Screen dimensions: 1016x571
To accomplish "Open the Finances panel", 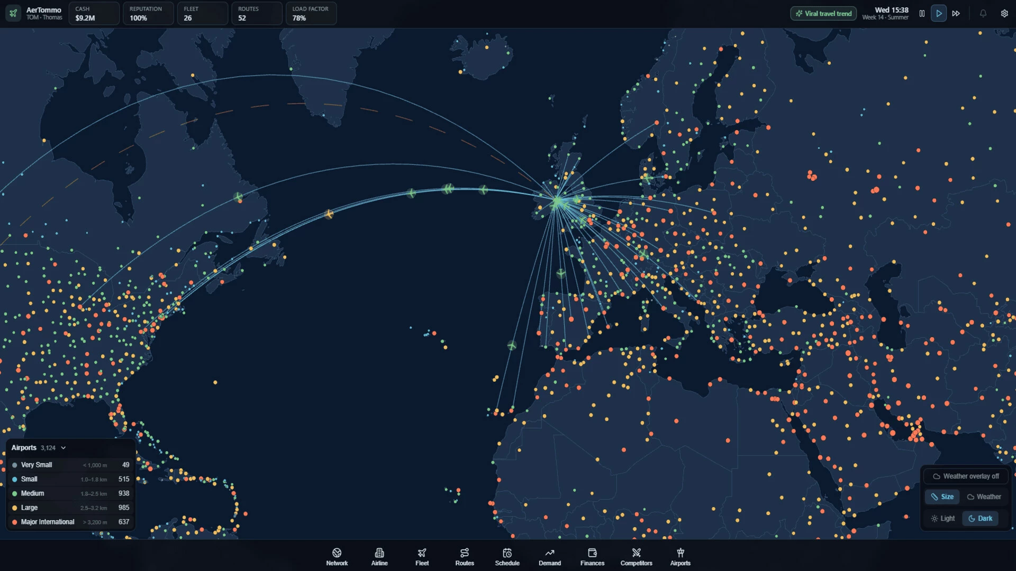I will click(592, 557).
